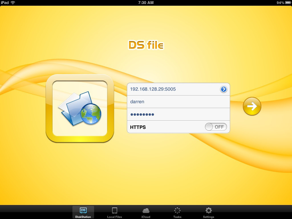
Task: Show the Tasks spinner icon
Action: [x=177, y=210]
